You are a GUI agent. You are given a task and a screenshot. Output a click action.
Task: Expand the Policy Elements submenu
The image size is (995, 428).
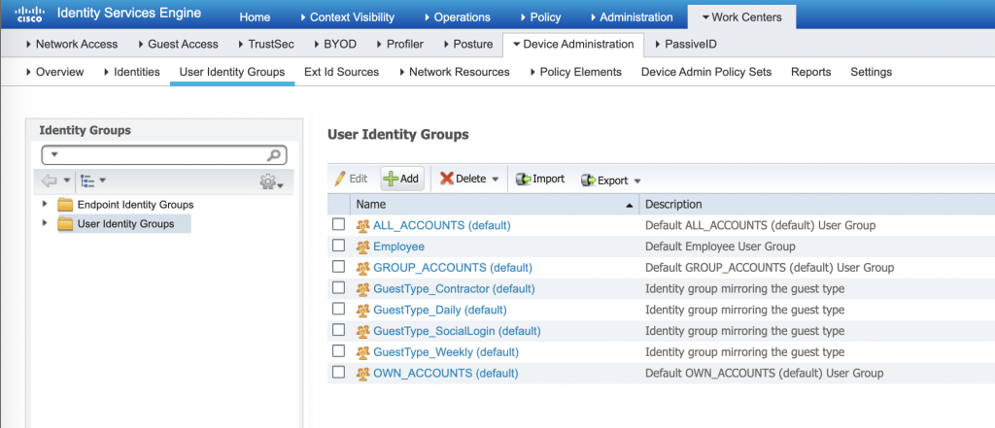point(576,72)
